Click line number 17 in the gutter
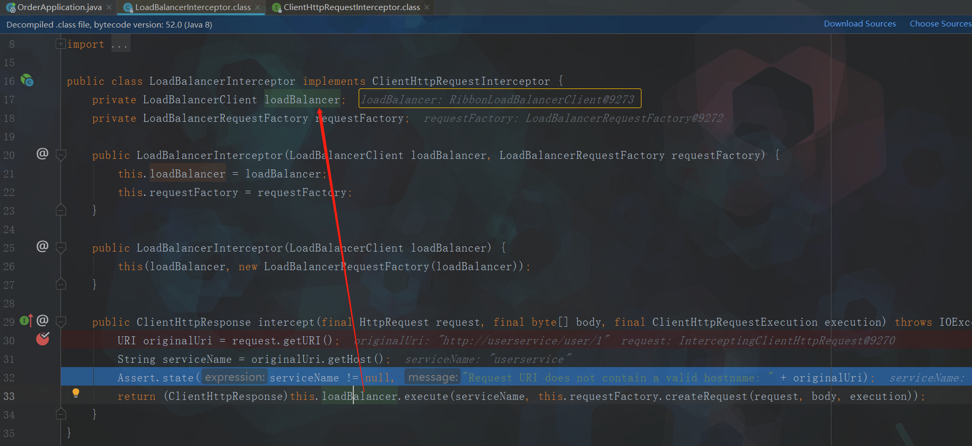 (10, 100)
